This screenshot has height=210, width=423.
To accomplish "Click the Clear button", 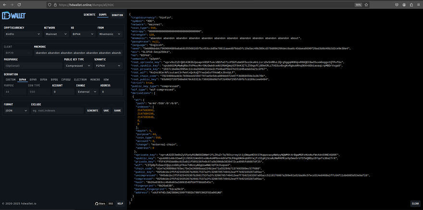I will click(x=415, y=203).
